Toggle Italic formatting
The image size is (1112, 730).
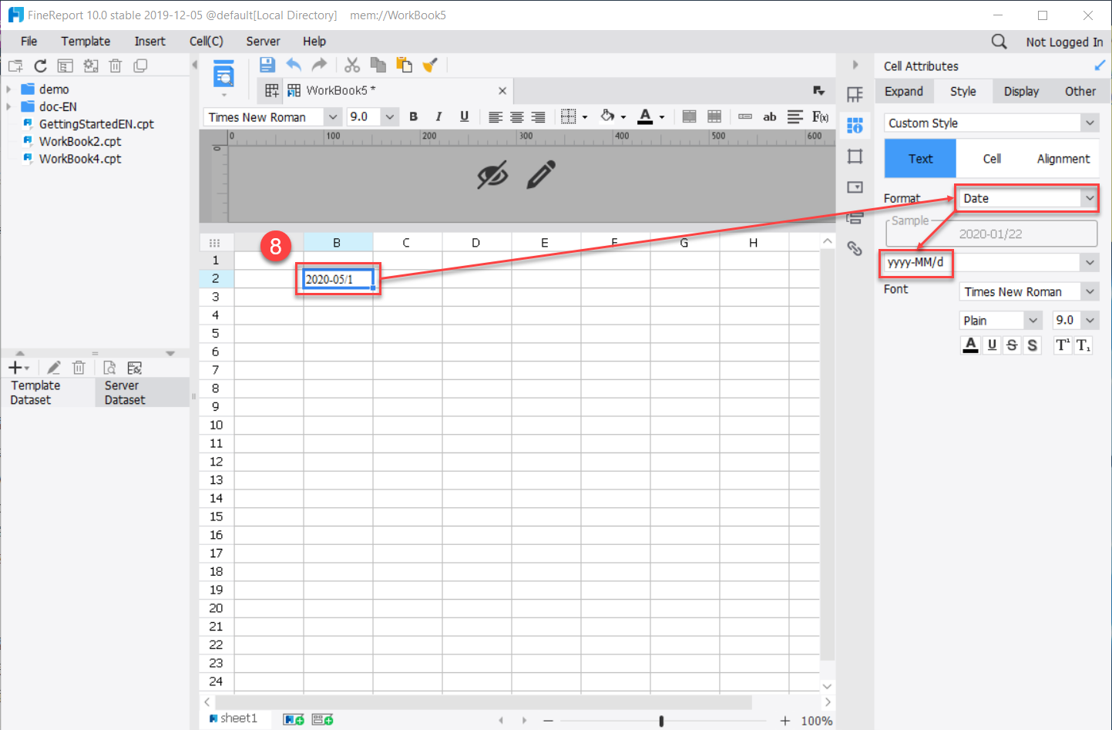(x=438, y=116)
